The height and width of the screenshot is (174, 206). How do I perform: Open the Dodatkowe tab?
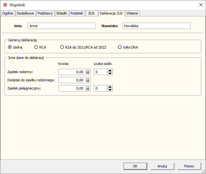tap(25, 13)
